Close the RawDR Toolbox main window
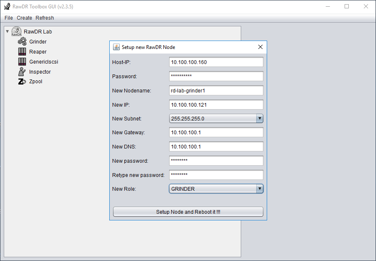 tap(366, 6)
